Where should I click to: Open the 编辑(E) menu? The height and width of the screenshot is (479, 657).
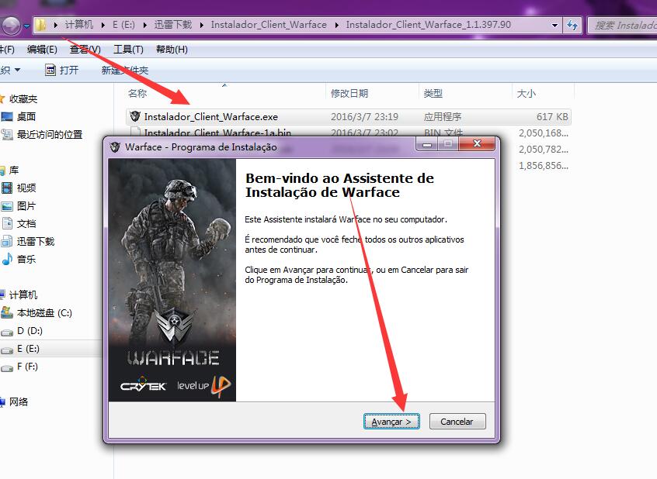42,50
